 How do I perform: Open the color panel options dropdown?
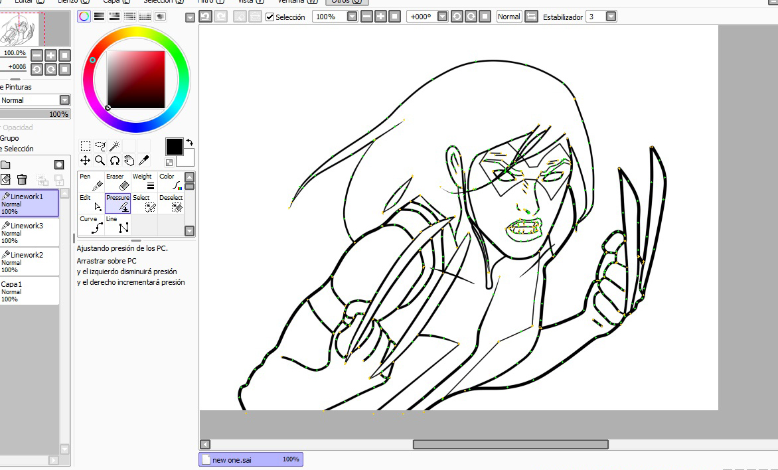click(x=190, y=18)
